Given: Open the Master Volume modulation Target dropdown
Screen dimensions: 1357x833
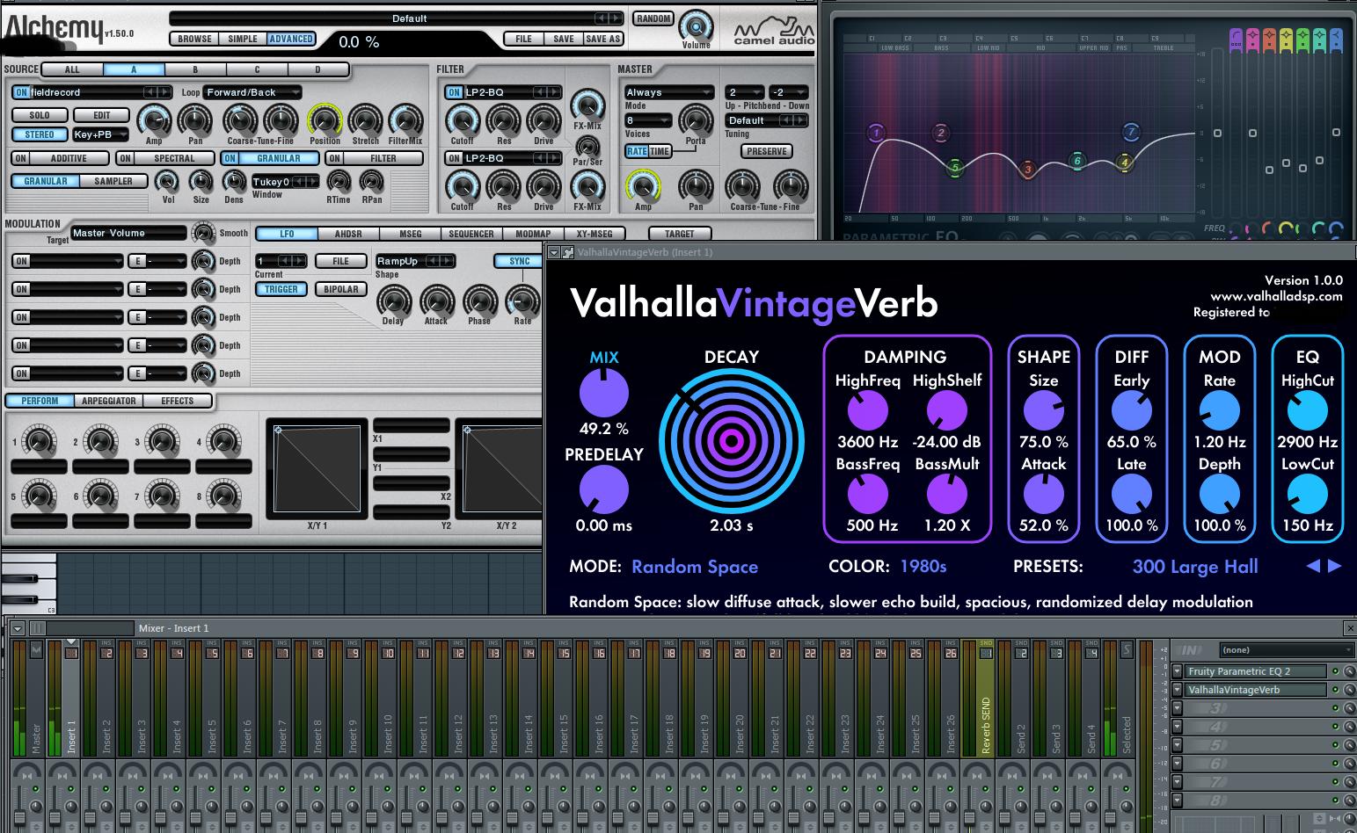Looking at the screenshot, I should 128,233.
